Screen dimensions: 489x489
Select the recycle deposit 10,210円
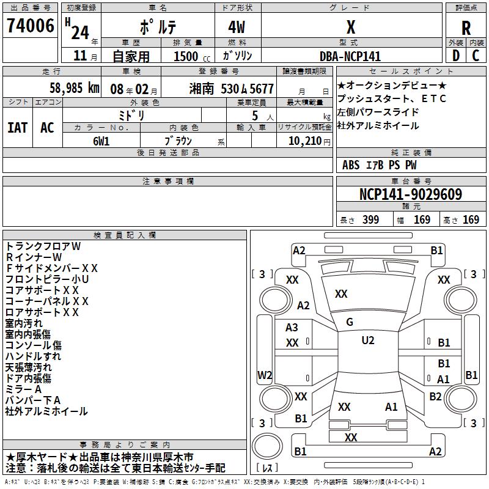(x=309, y=141)
